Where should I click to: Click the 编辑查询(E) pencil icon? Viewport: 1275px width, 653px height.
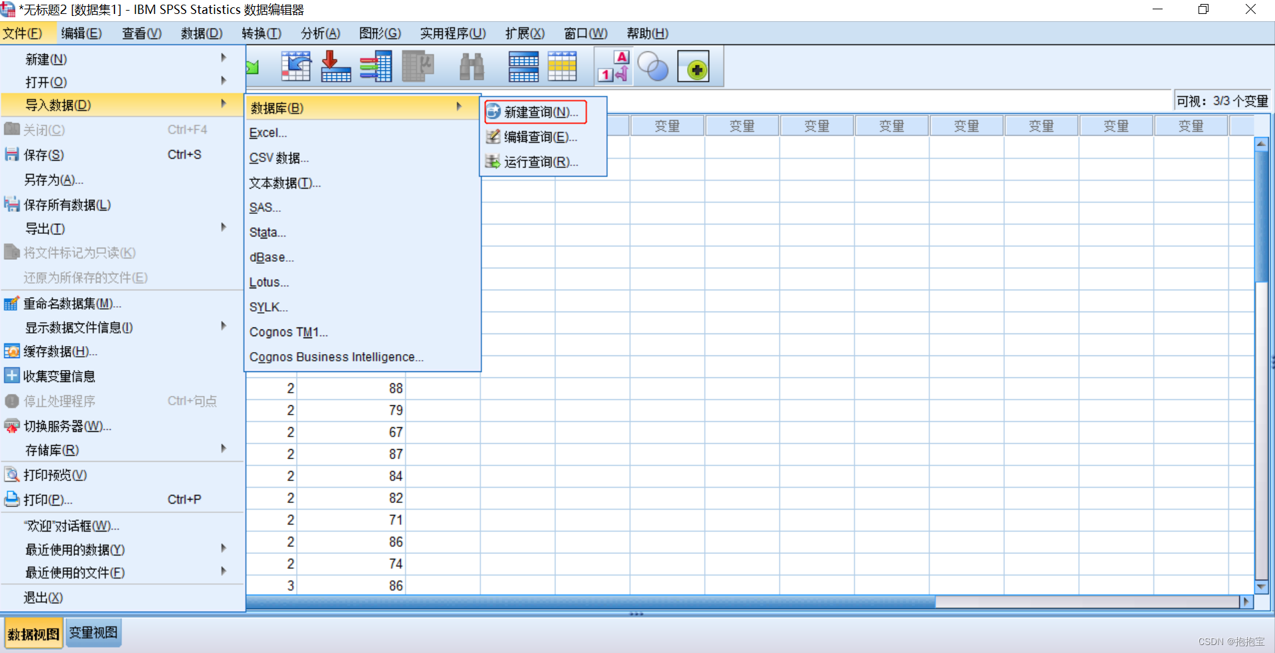point(493,137)
